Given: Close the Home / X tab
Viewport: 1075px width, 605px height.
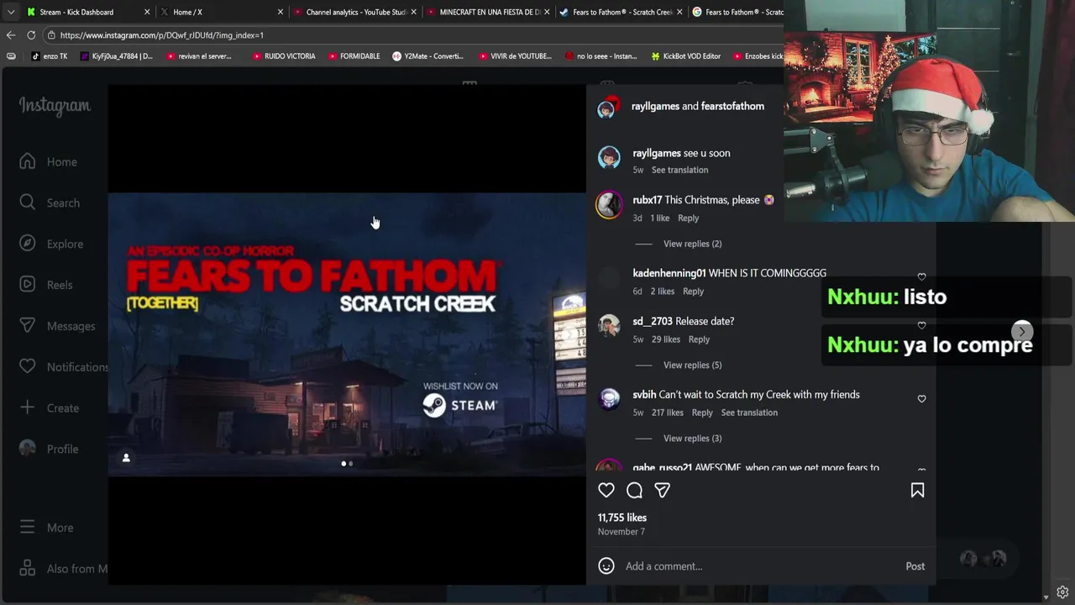Looking at the screenshot, I should [x=281, y=12].
